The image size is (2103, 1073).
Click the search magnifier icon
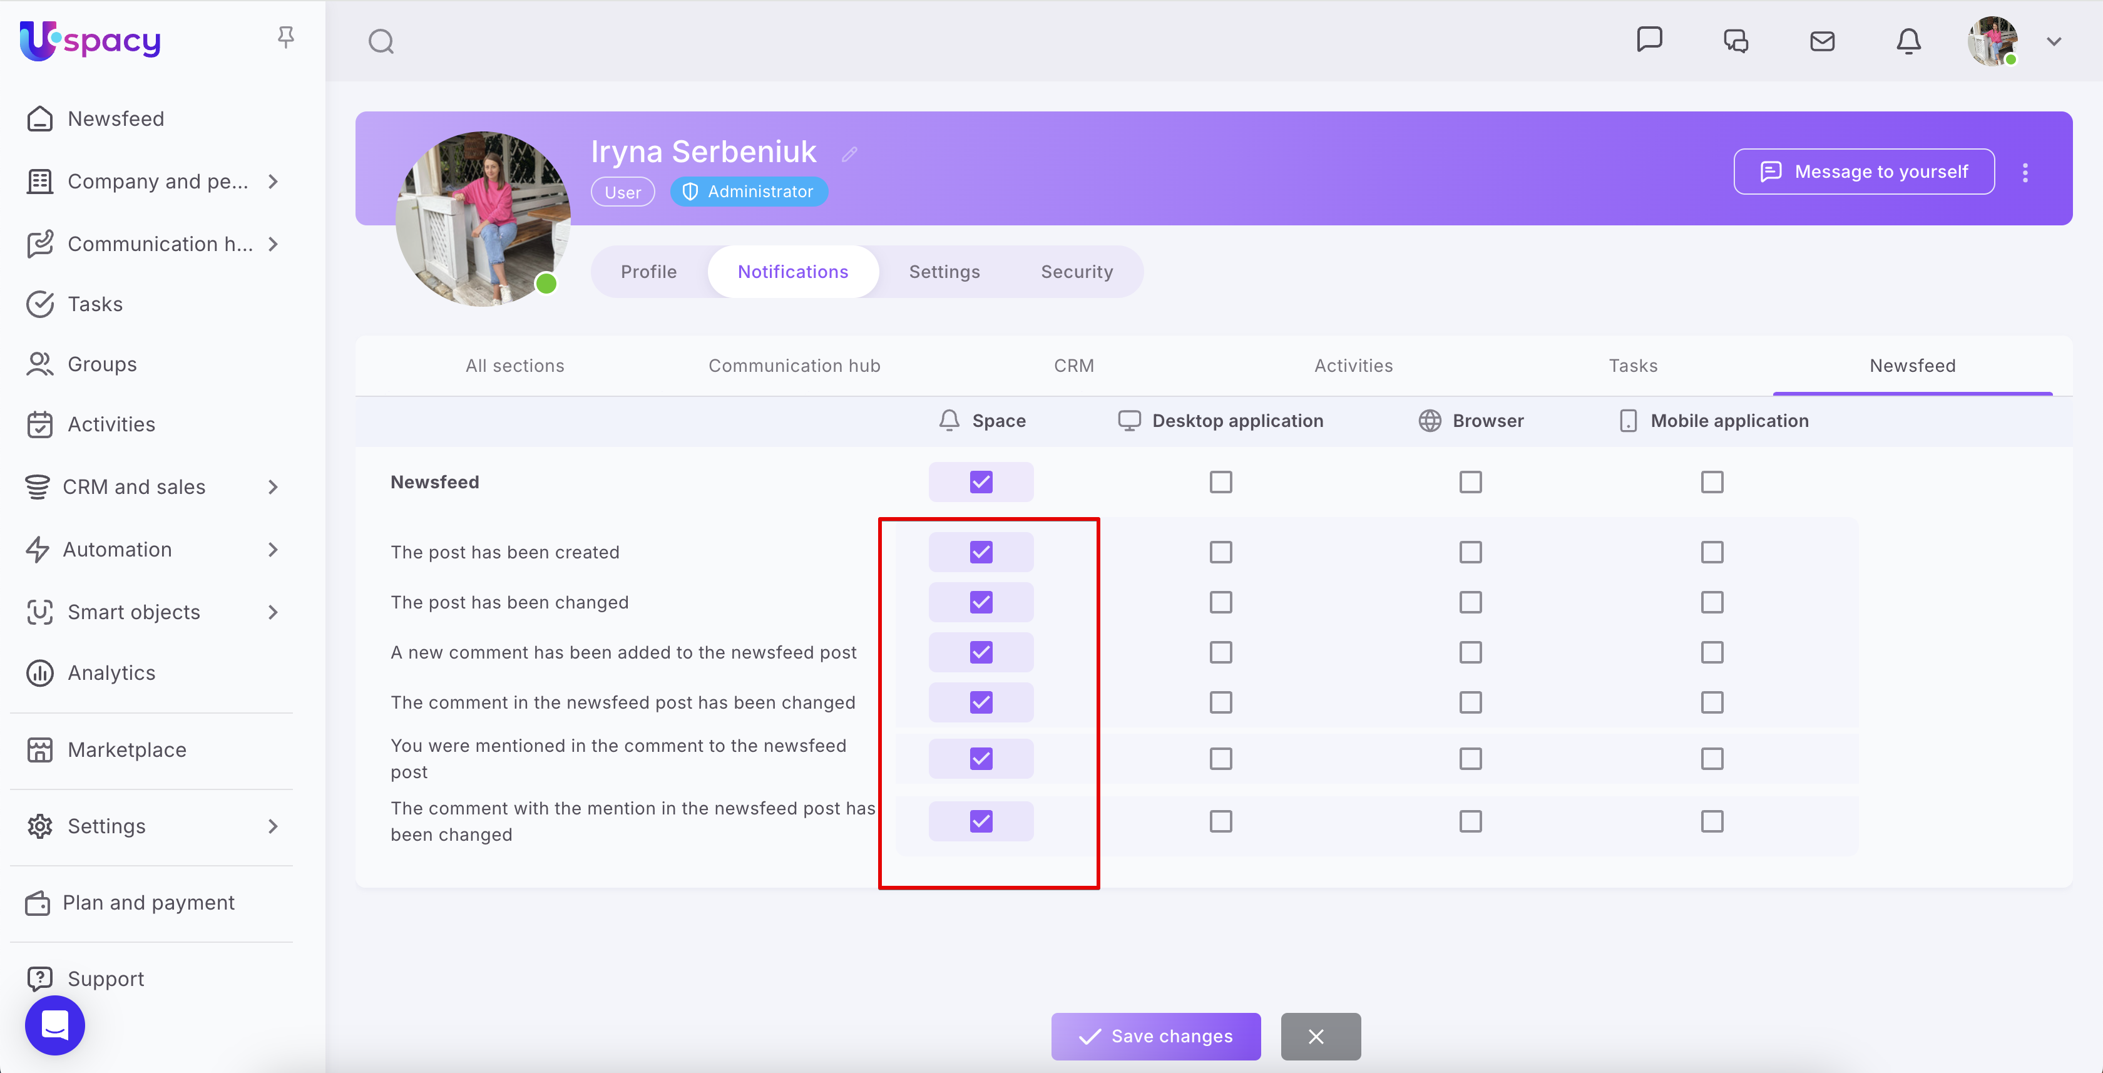tap(381, 41)
